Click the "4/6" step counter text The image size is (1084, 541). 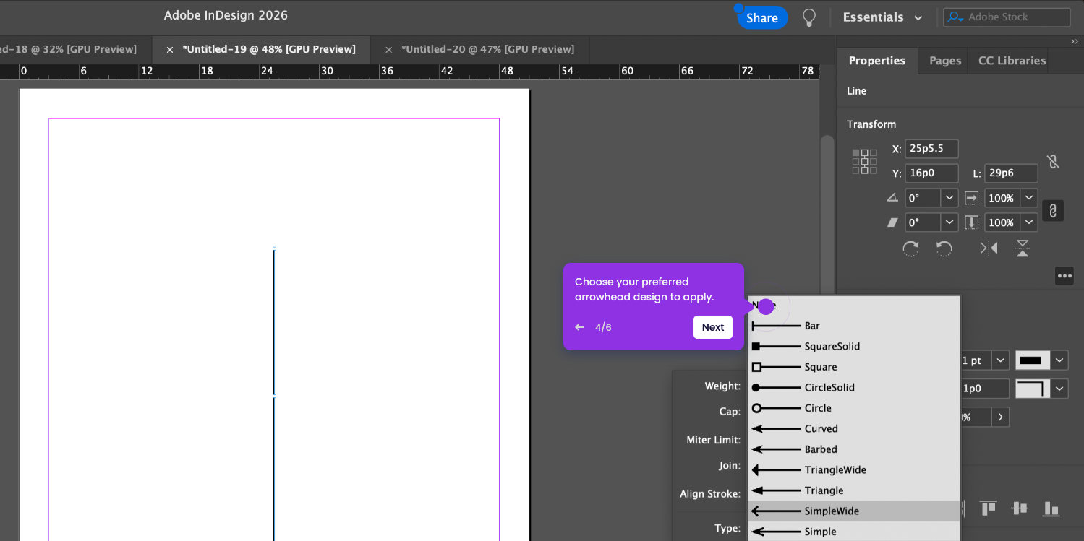click(603, 327)
